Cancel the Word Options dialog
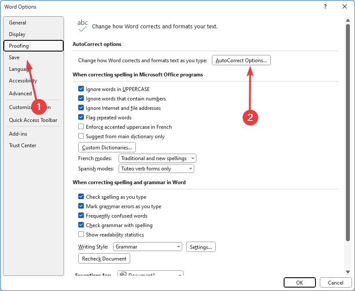Viewport: 355px width, 291px height. pyautogui.click(x=336, y=283)
